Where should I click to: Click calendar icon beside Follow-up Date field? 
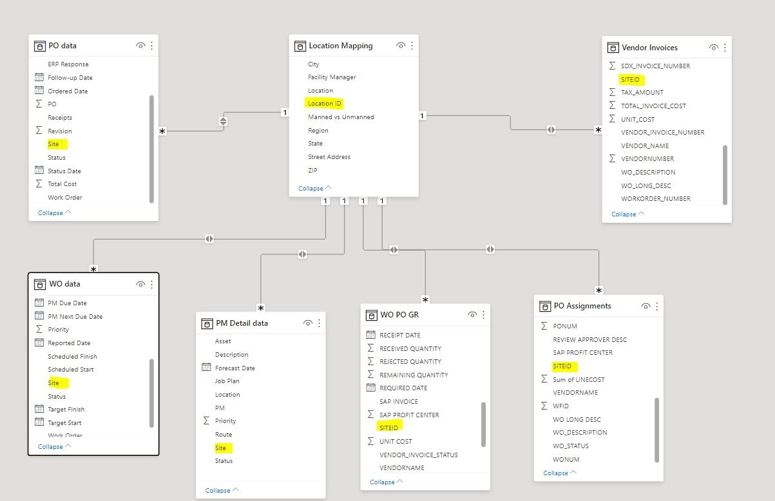(x=39, y=77)
